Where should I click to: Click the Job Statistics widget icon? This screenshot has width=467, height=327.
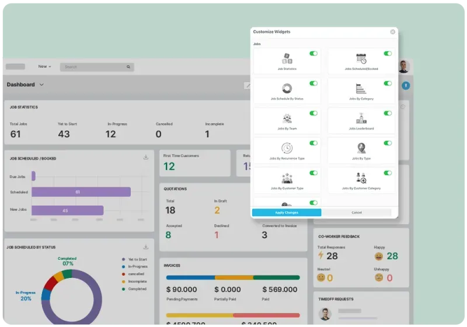287,58
